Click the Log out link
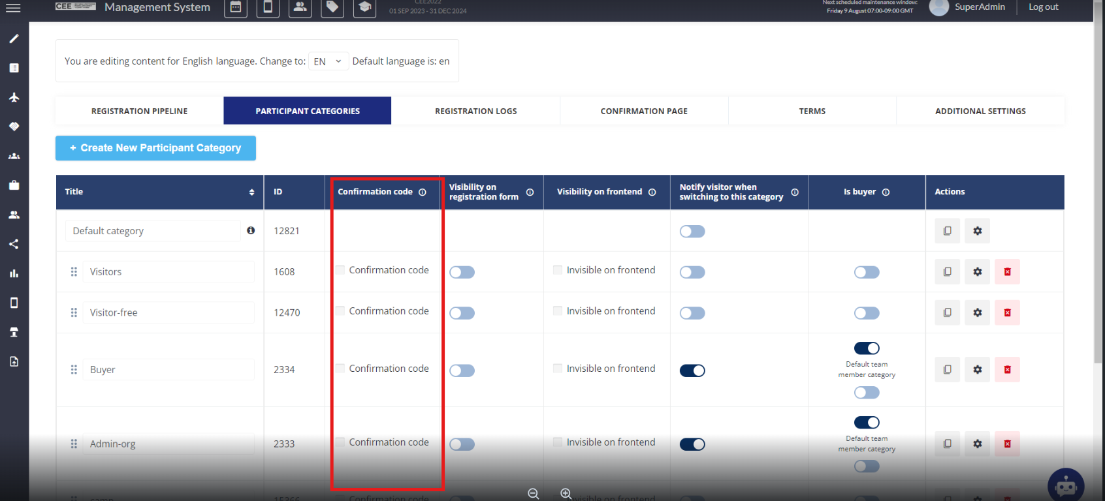Screen dimensions: 1105x501 [1043, 7]
